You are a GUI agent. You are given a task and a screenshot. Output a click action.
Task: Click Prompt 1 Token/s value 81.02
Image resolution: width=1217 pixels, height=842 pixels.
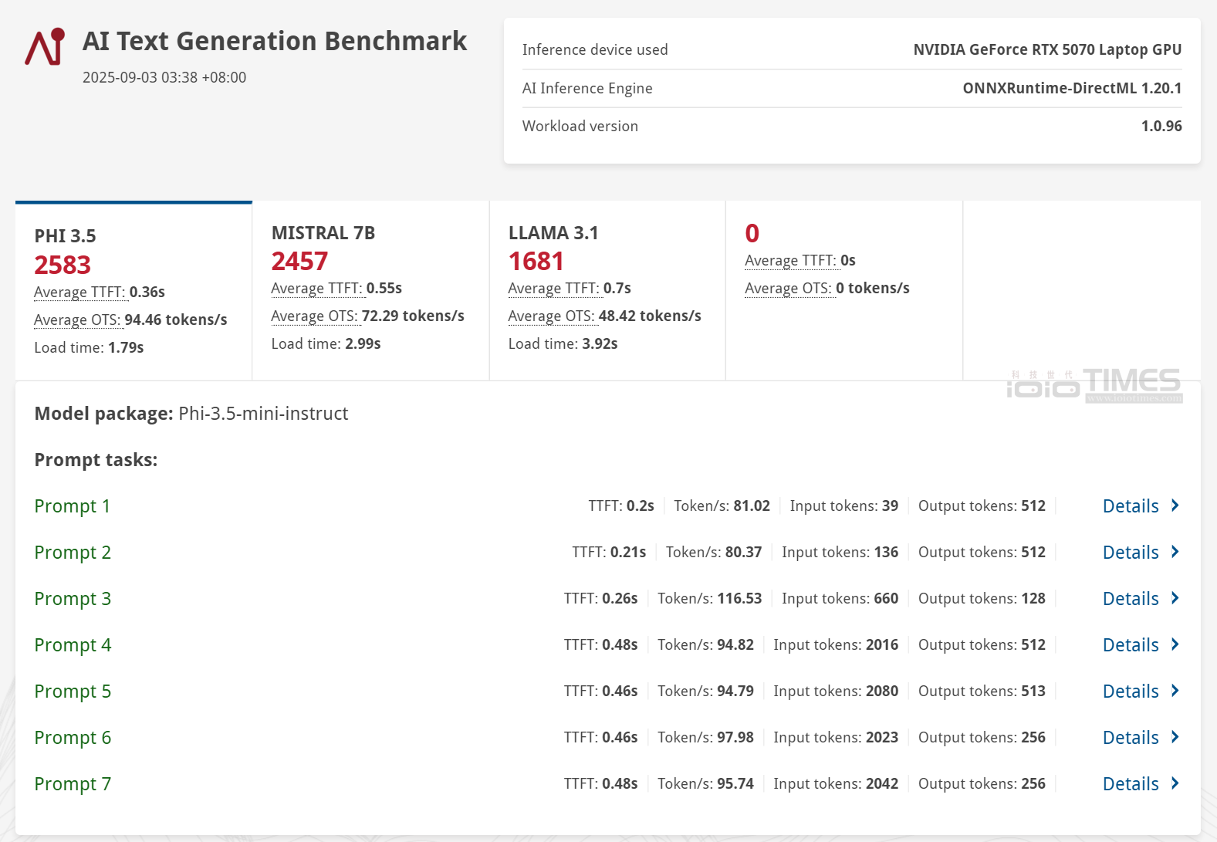[x=752, y=506]
